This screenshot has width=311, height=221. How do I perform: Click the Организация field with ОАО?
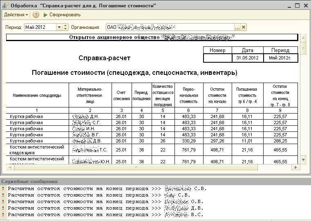click(x=170, y=27)
